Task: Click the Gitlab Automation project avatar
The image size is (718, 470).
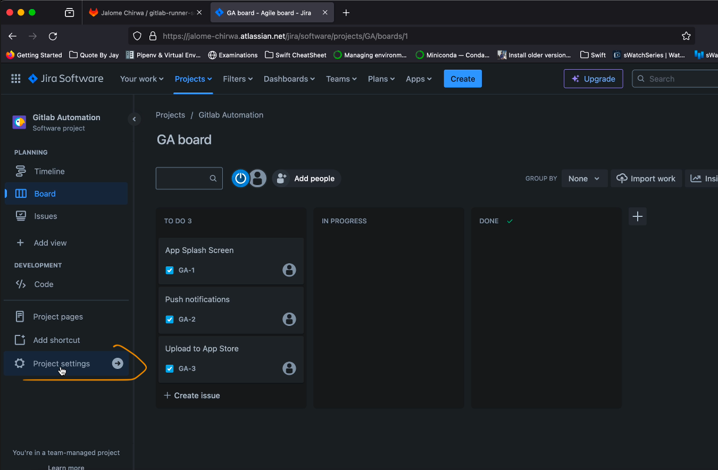Action: click(19, 122)
